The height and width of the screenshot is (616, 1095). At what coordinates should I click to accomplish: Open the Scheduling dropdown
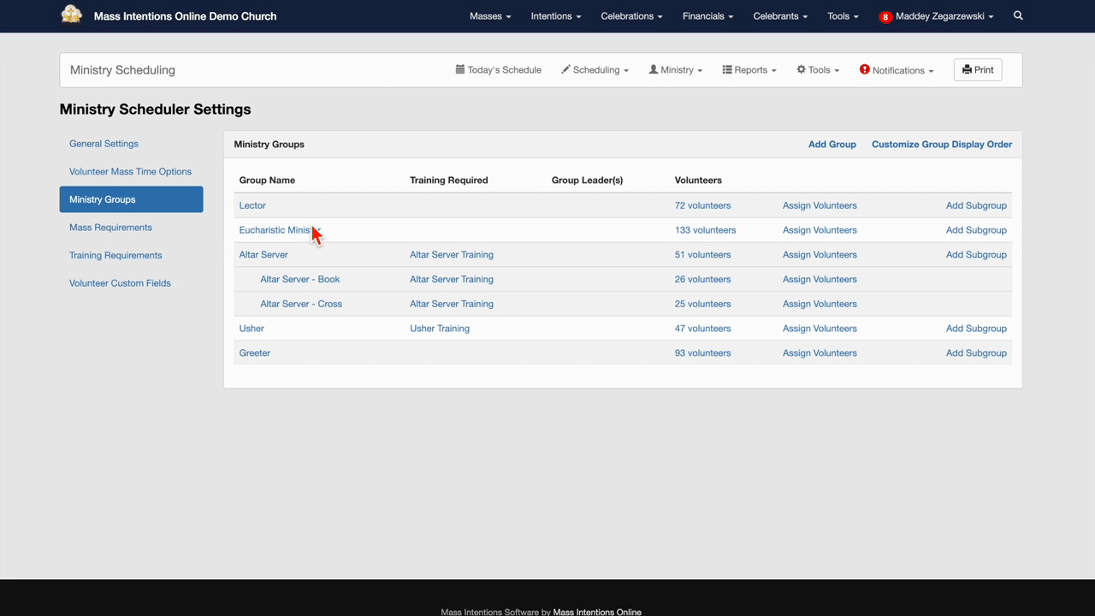tap(595, 70)
